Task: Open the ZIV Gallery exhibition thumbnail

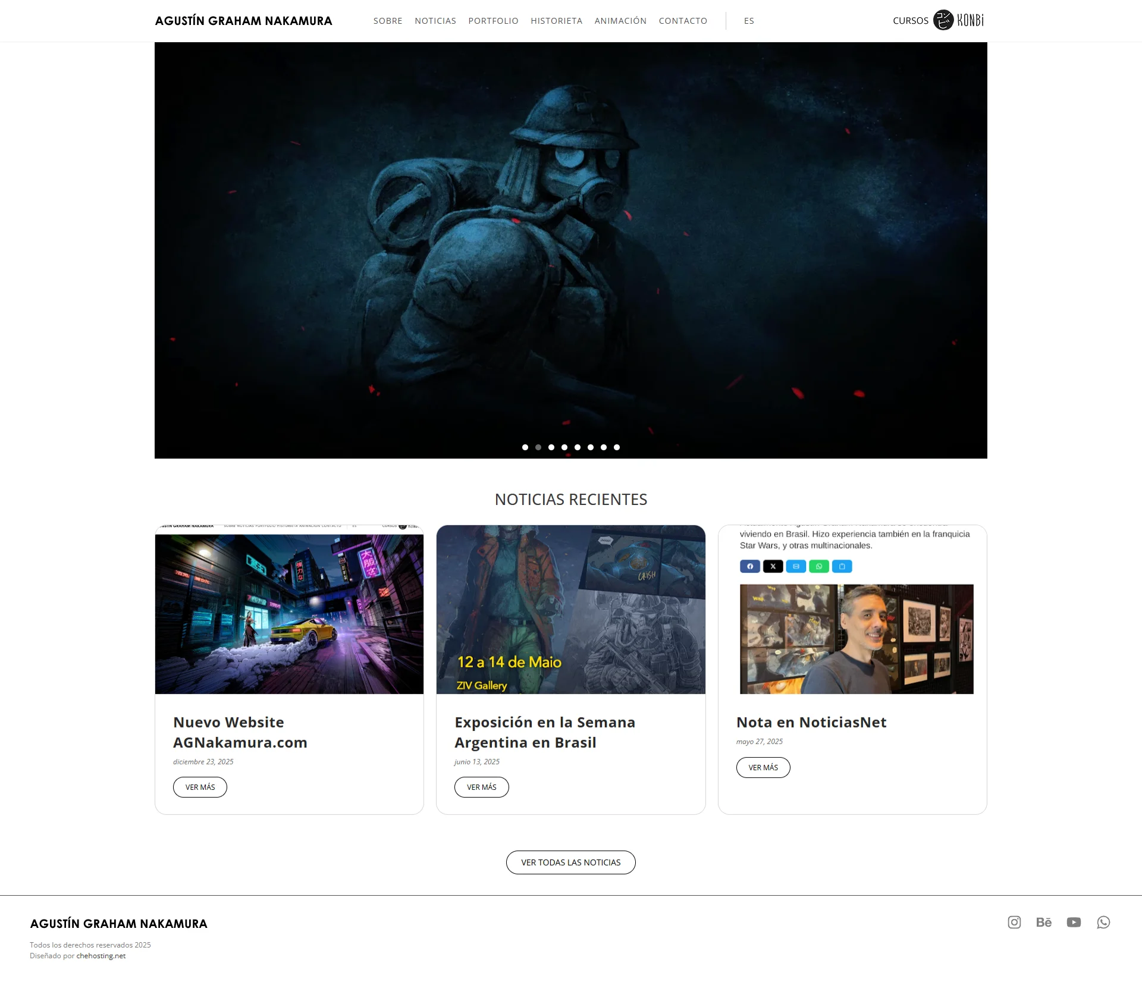Action: 570,609
